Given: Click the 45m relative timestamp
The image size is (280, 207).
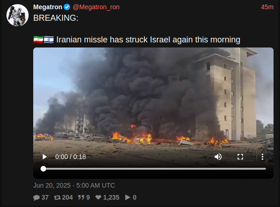Looking at the screenshot, I should point(267,7).
